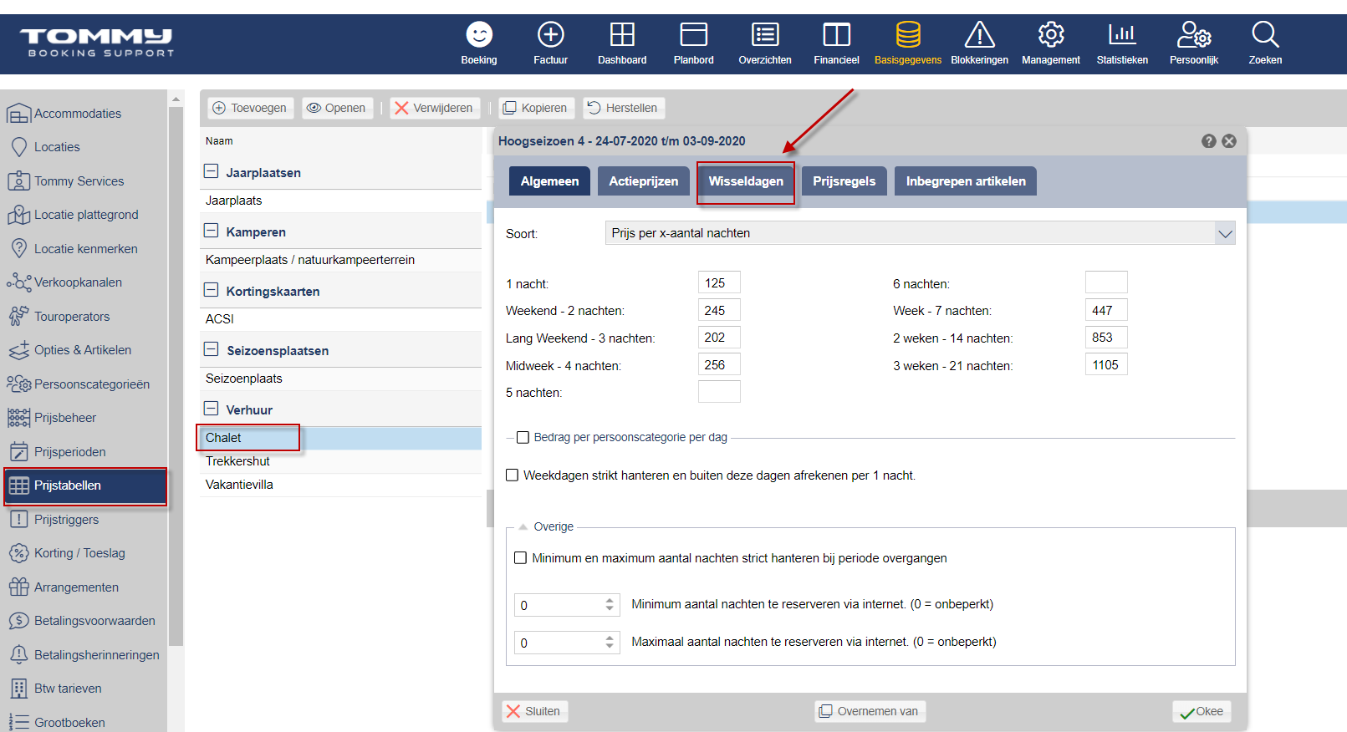
Task: Click the sidebar vertical scrollbar
Action: click(x=176, y=376)
